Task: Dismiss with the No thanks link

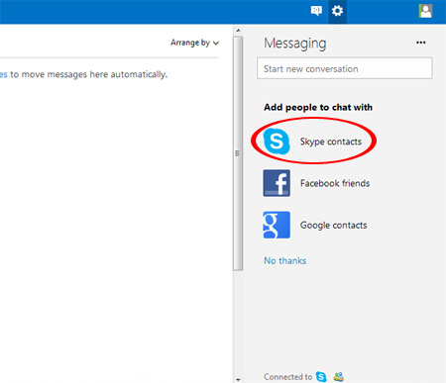Action: 285,260
